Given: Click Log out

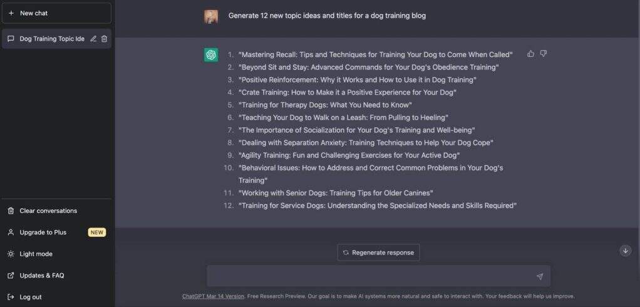Looking at the screenshot, I should (30, 297).
